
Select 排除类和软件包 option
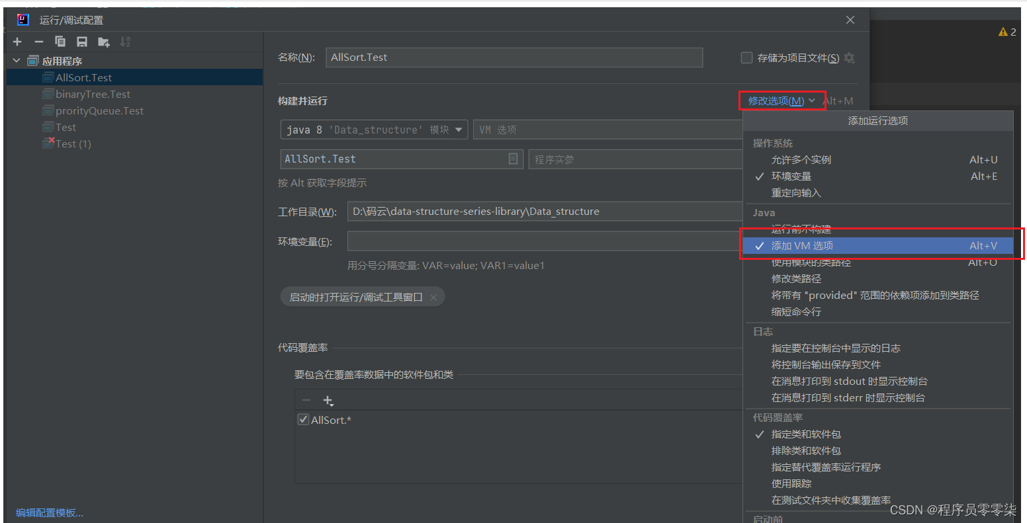878,451
